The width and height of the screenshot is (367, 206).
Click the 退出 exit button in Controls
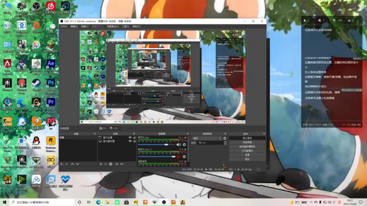pos(247,159)
